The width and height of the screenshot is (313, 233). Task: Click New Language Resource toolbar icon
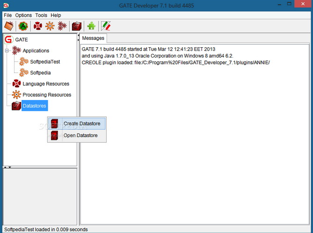38,26
